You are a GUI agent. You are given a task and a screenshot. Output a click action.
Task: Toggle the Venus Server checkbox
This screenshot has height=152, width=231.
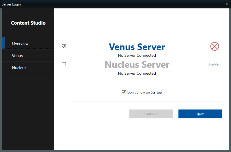[64, 46]
